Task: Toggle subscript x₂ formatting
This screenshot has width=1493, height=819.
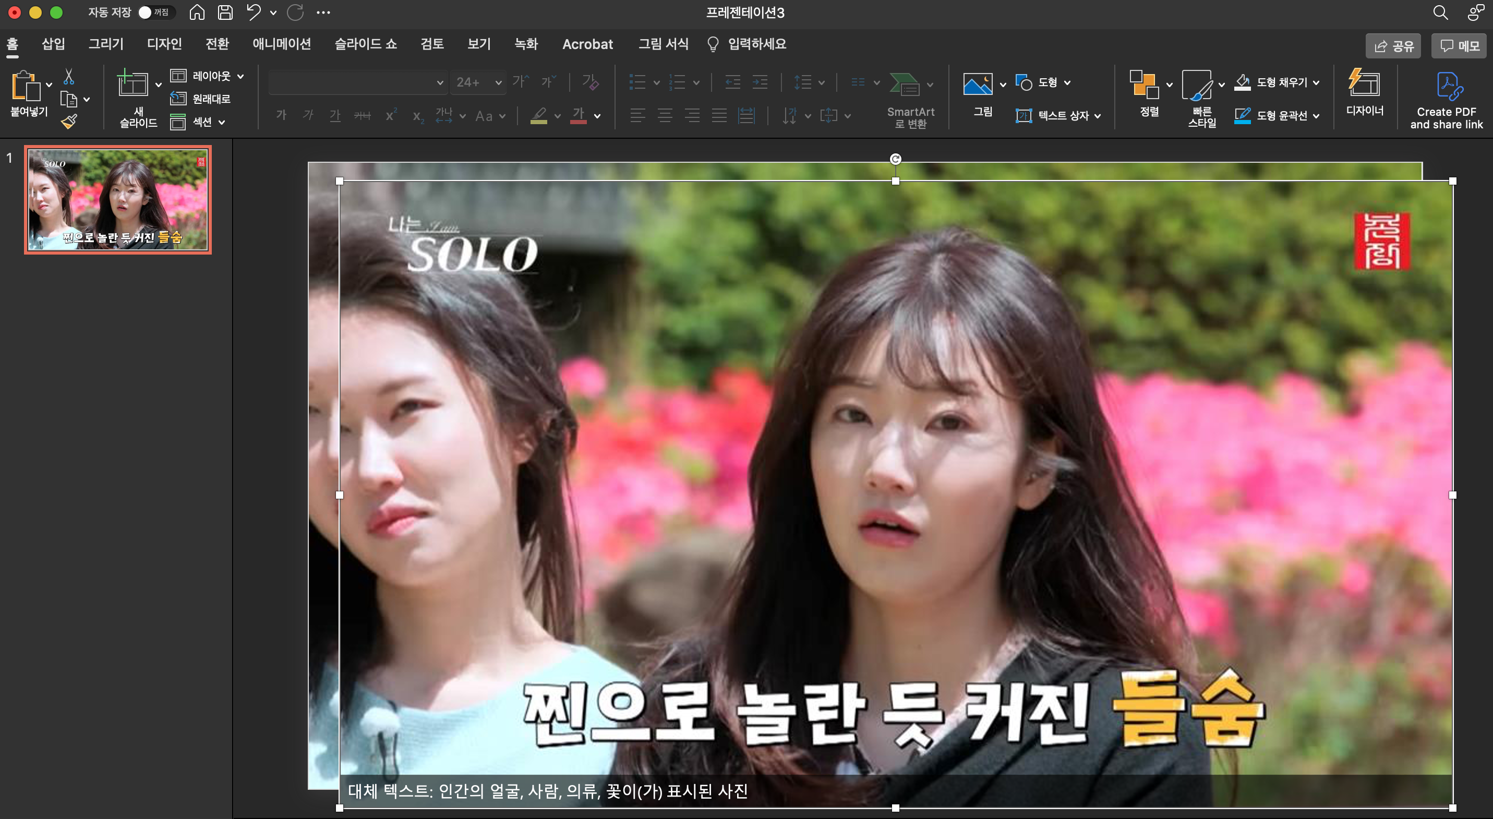Action: click(x=418, y=116)
